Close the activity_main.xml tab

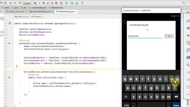(26, 12)
